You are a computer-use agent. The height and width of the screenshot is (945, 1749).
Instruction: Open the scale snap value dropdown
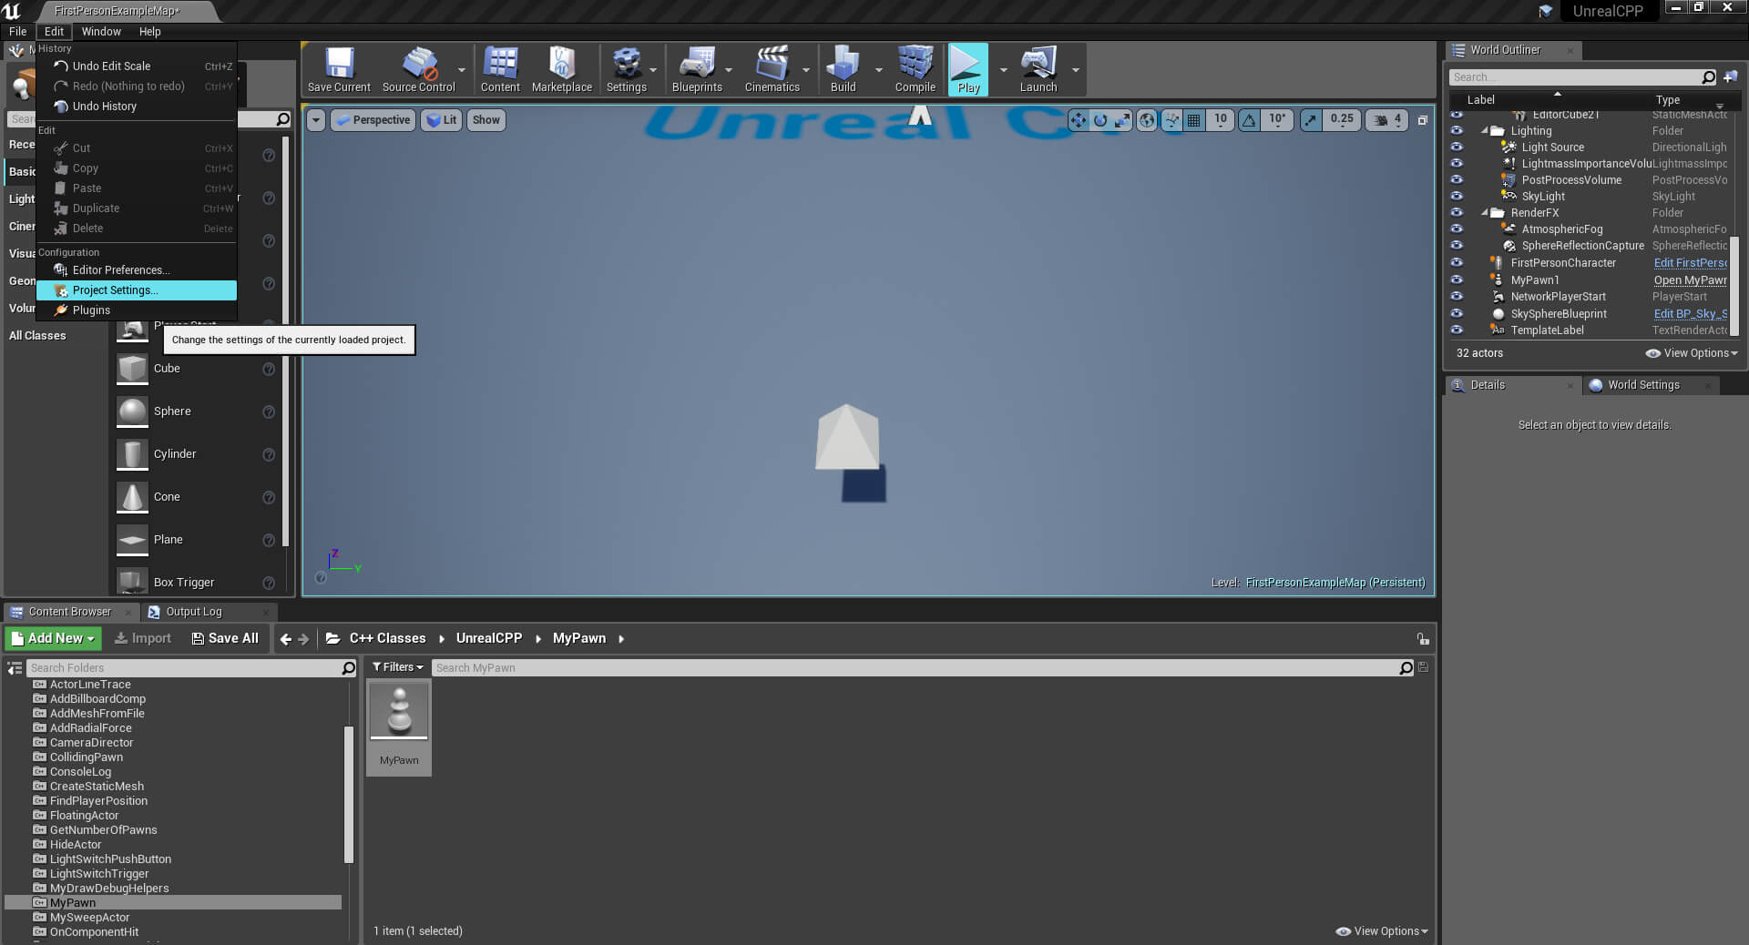(1341, 120)
